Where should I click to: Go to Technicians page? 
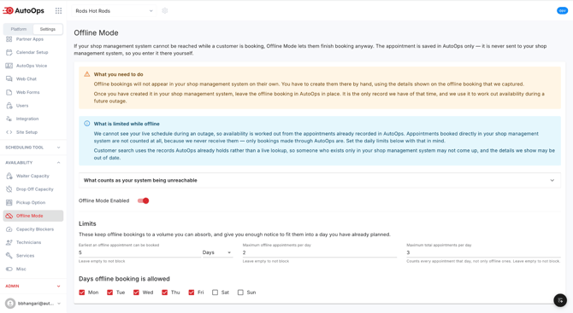tap(33, 242)
